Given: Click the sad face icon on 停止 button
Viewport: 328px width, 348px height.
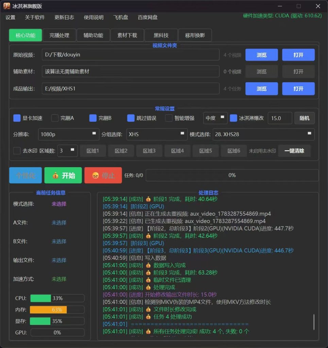Looking at the screenshot, I should coord(96,176).
